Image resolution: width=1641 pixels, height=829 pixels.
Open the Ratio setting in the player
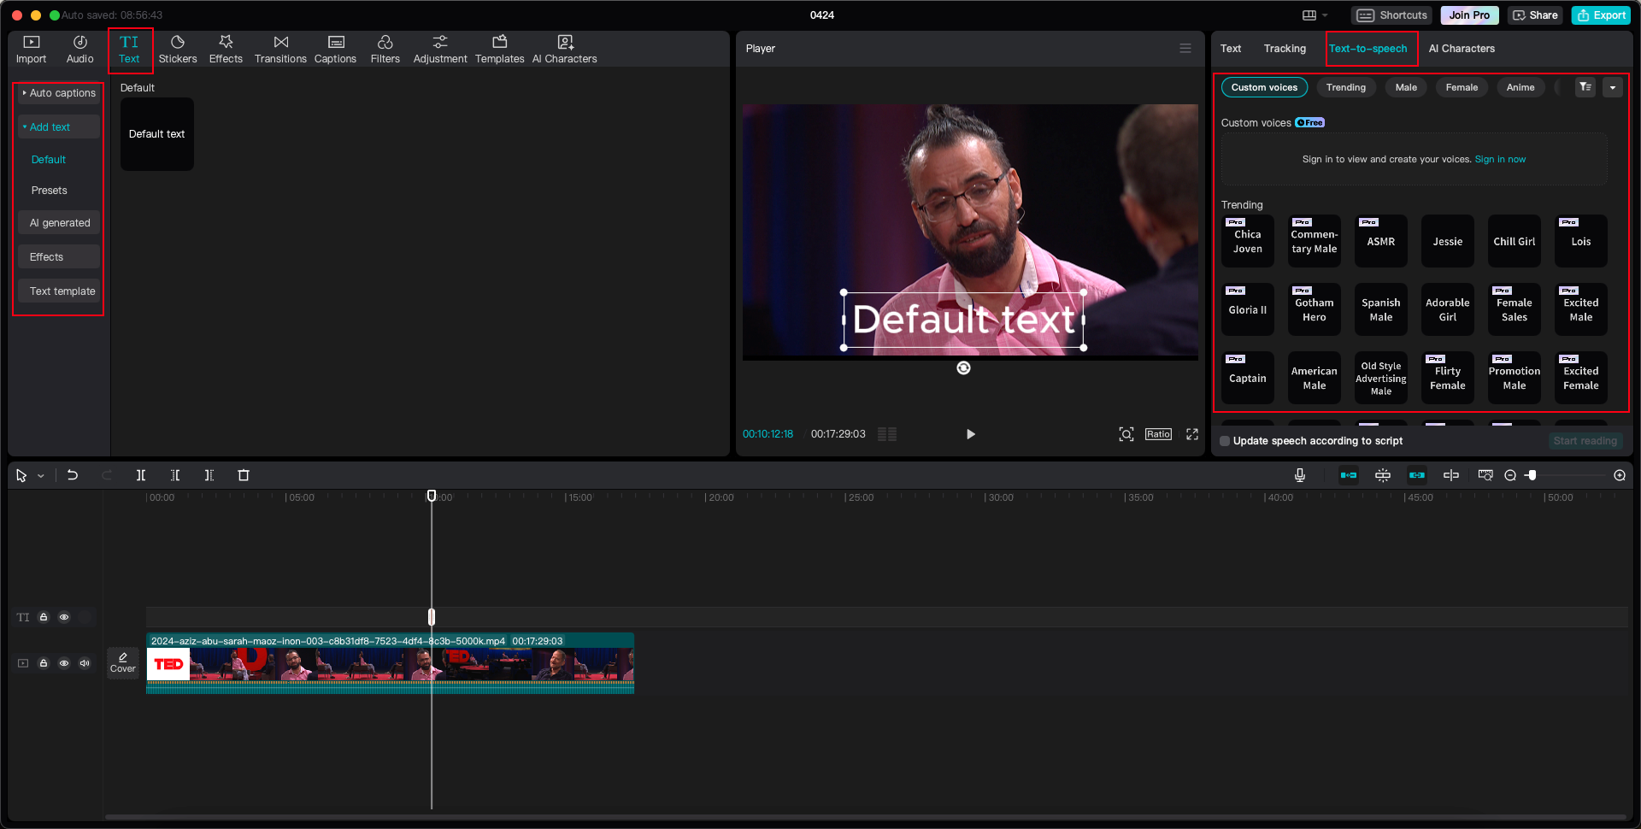pyautogui.click(x=1158, y=434)
